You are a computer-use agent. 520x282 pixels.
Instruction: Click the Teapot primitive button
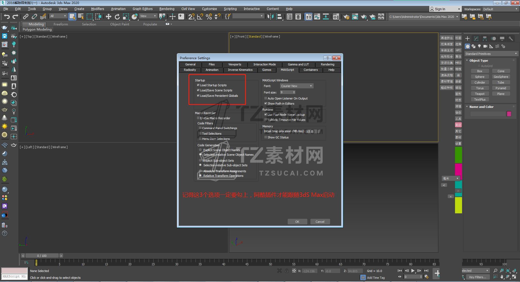480,94
